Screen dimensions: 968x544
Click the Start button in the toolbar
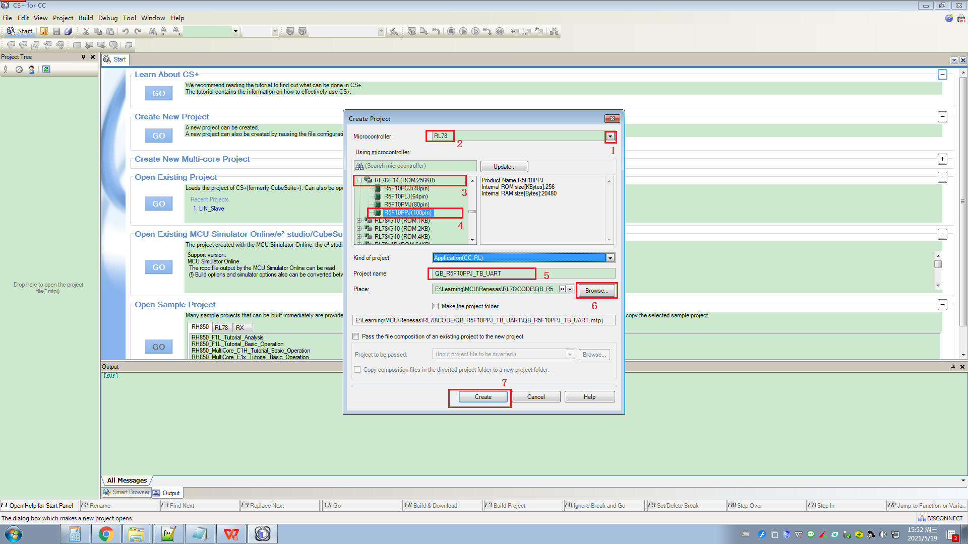click(x=20, y=31)
